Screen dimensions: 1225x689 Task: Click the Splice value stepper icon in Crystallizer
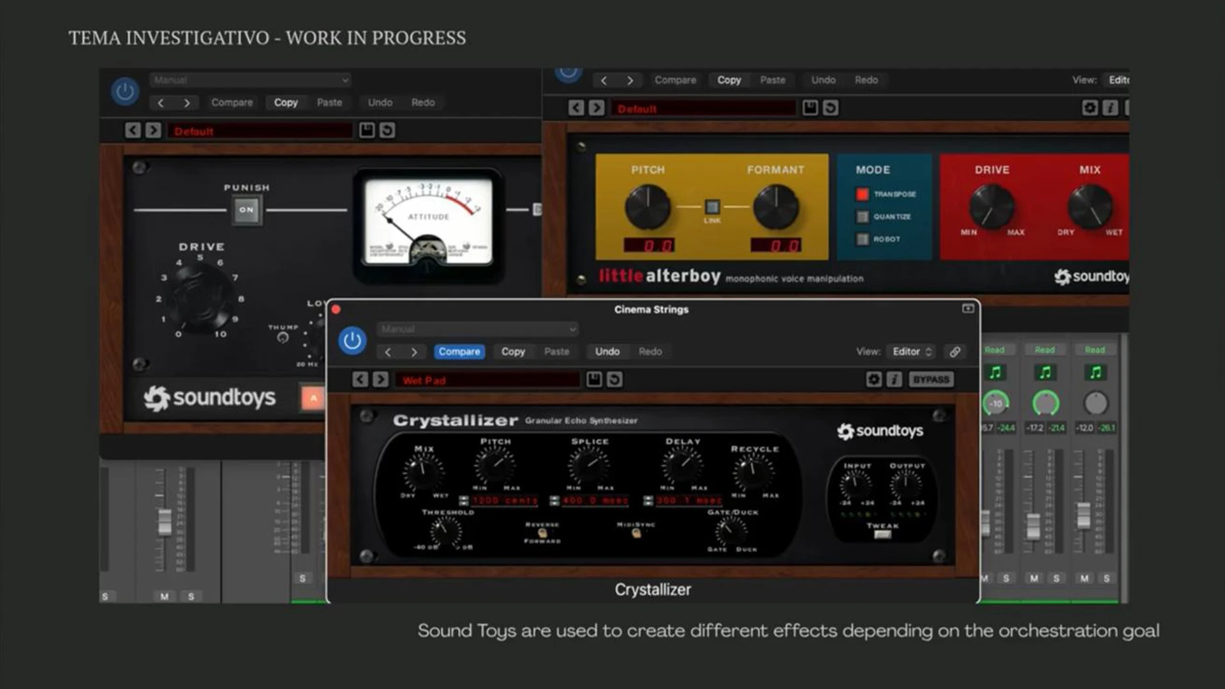tap(554, 501)
